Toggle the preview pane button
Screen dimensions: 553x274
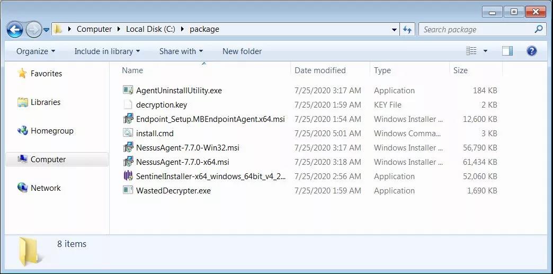pos(507,51)
